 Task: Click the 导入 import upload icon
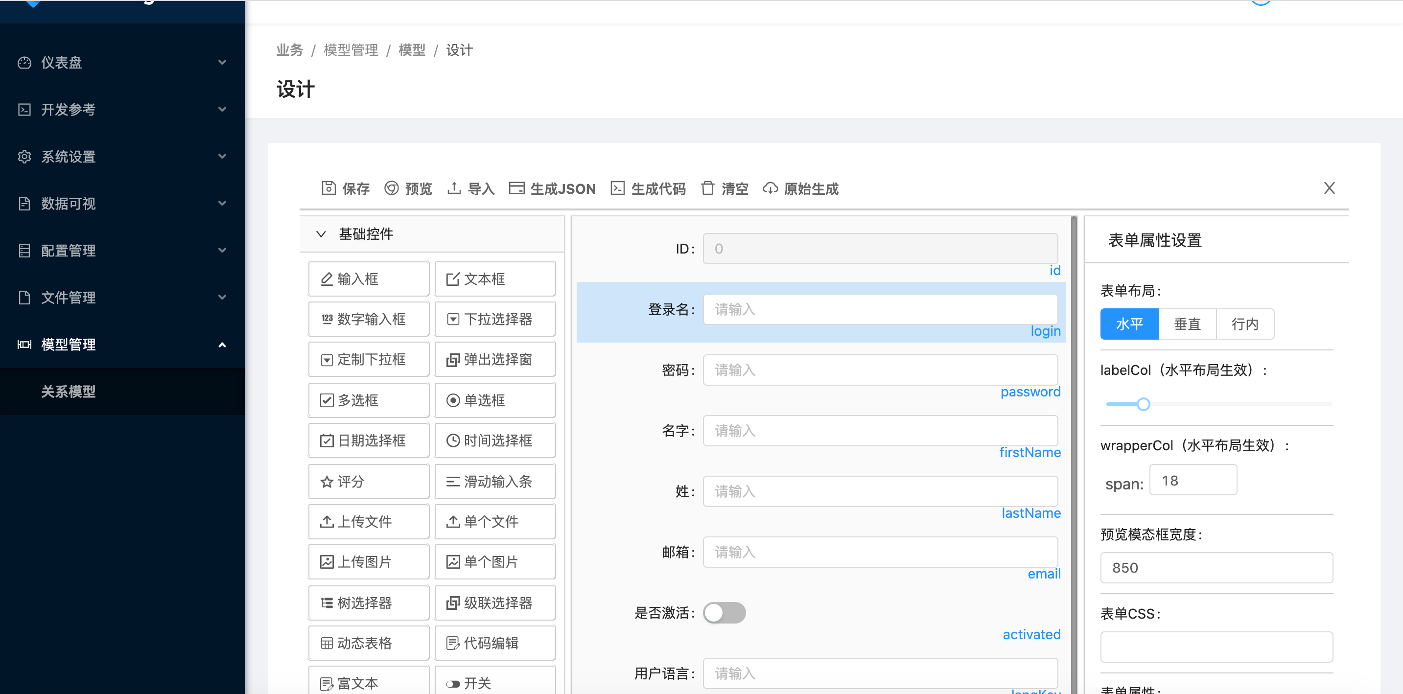pyautogui.click(x=454, y=188)
